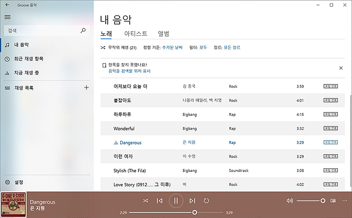Open sort dropdown 추가된 날짜
Viewport: 352px width, 218px height.
172,47
